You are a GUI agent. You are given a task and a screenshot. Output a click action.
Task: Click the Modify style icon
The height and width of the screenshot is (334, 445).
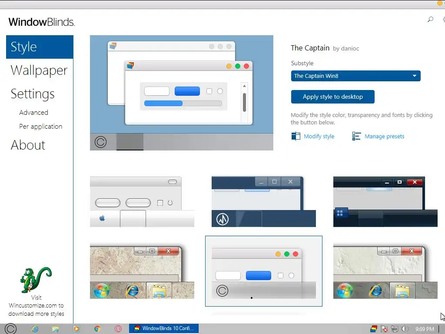[296, 136]
